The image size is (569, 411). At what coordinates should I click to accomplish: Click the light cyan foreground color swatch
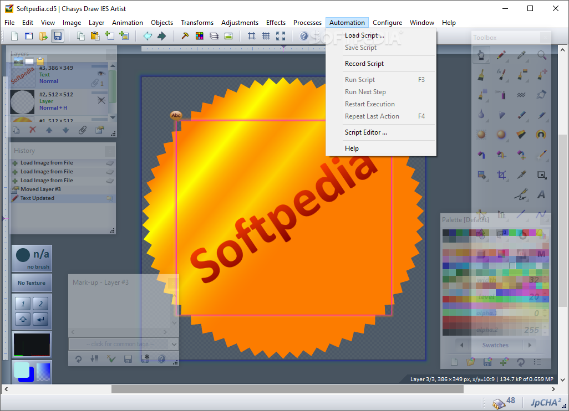click(21, 371)
